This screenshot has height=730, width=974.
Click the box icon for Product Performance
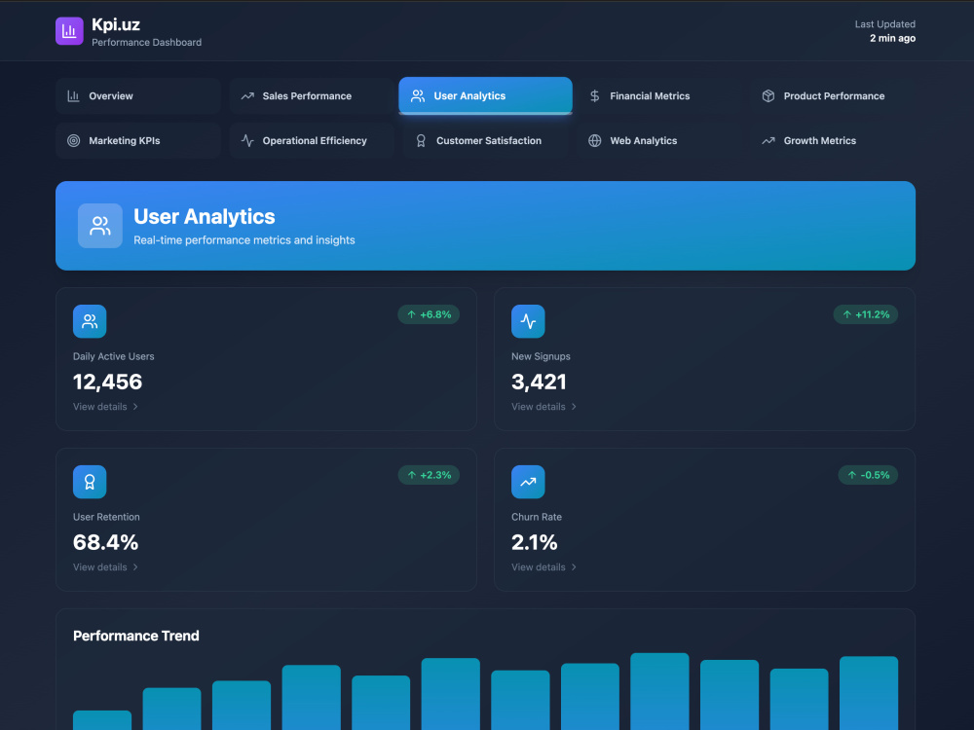point(768,96)
